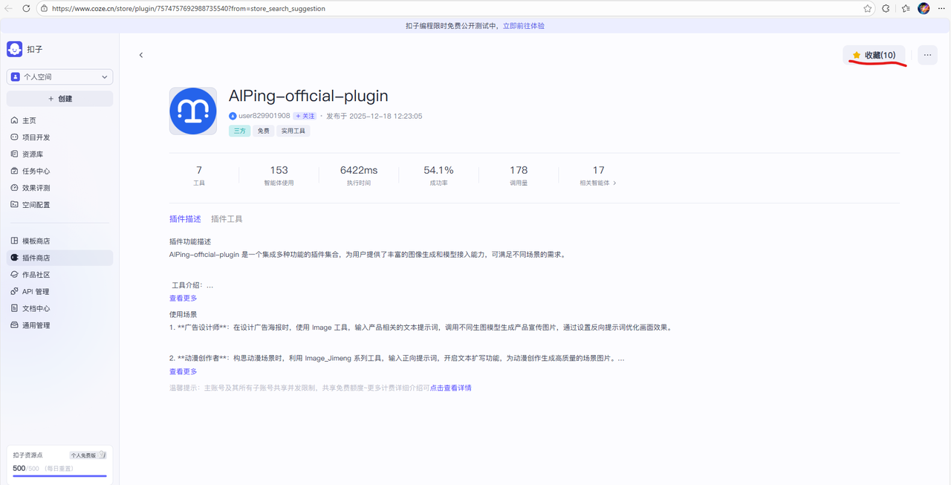Click the user829901908 author avatar
This screenshot has height=485, width=951.
[233, 116]
